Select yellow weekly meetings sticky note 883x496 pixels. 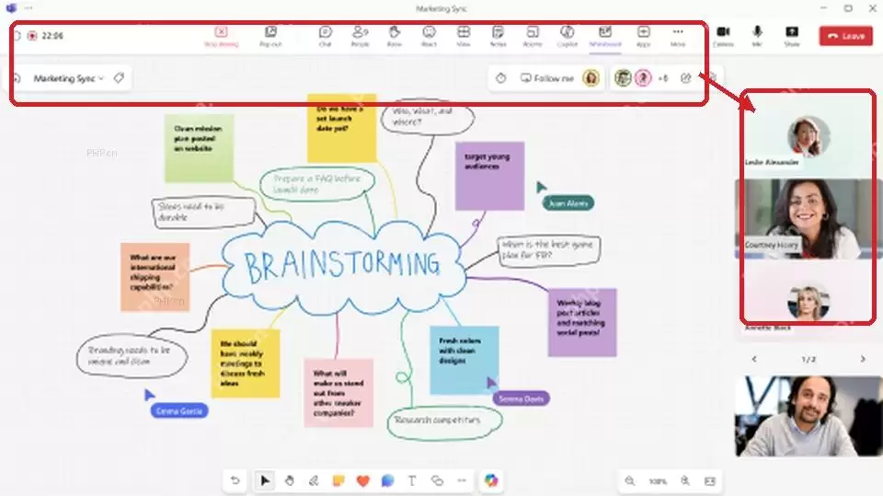(x=246, y=363)
